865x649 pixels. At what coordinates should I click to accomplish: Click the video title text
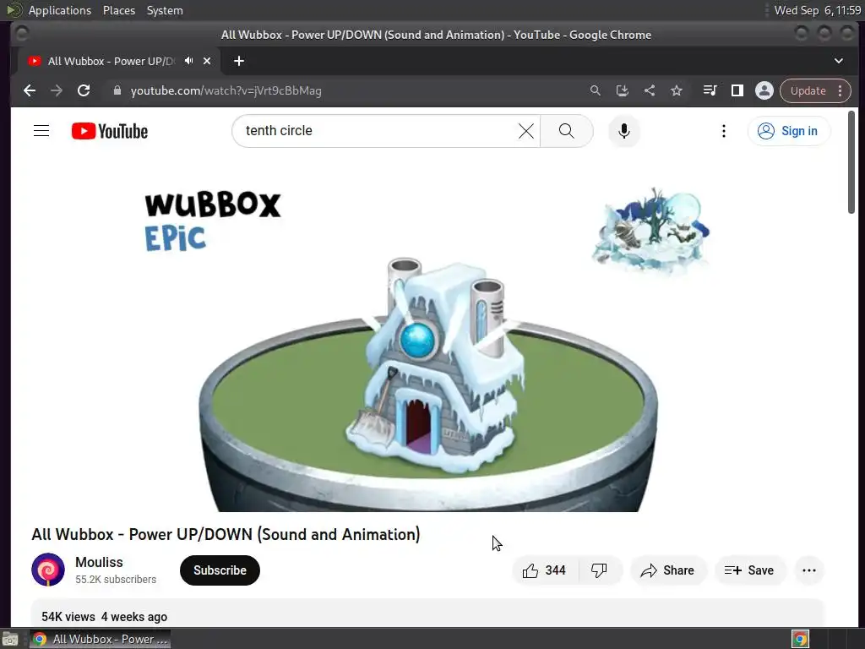pyautogui.click(x=226, y=534)
